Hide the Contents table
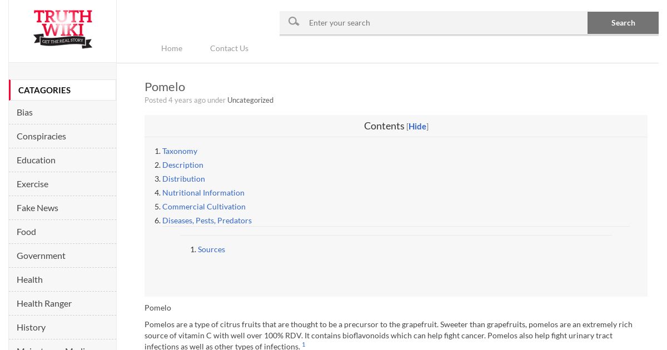The image size is (667, 350). pyautogui.click(x=417, y=126)
